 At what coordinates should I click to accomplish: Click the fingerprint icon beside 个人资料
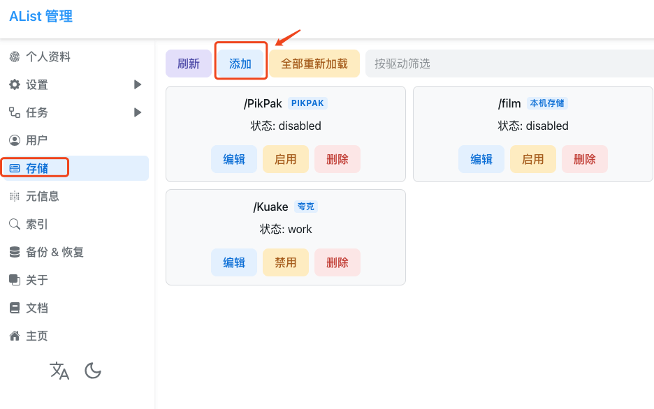pos(15,57)
